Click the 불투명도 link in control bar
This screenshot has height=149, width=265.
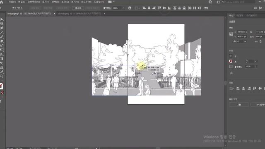point(107,8)
